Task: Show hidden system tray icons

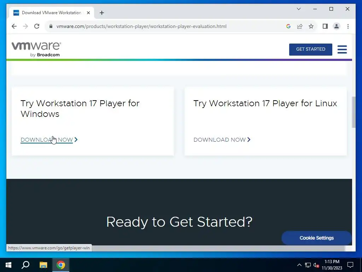Action: 299,265
